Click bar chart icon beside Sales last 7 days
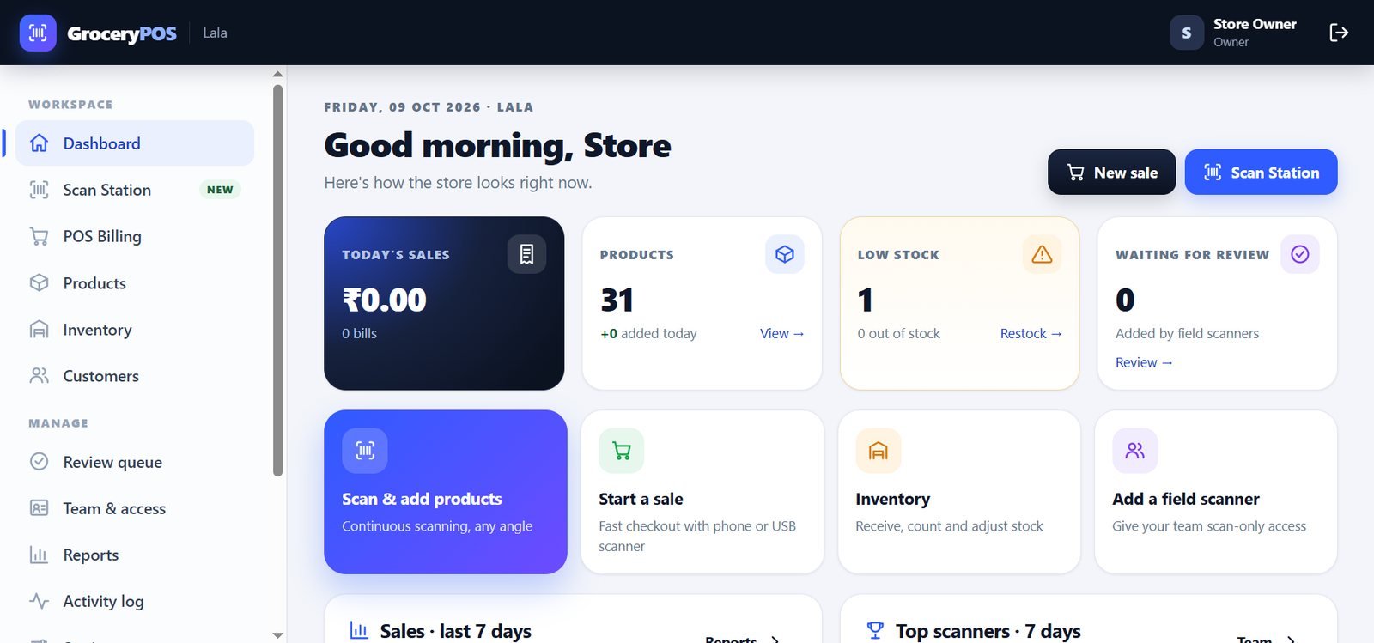This screenshot has width=1374, height=643. tap(359, 631)
